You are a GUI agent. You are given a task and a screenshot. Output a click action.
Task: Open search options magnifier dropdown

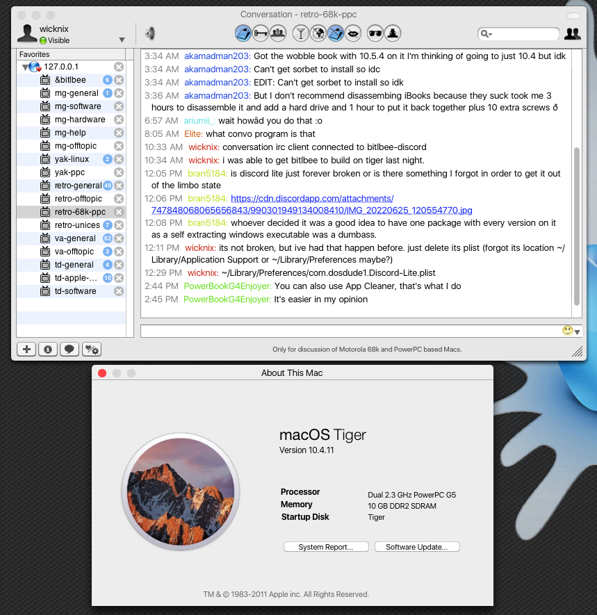[x=486, y=34]
